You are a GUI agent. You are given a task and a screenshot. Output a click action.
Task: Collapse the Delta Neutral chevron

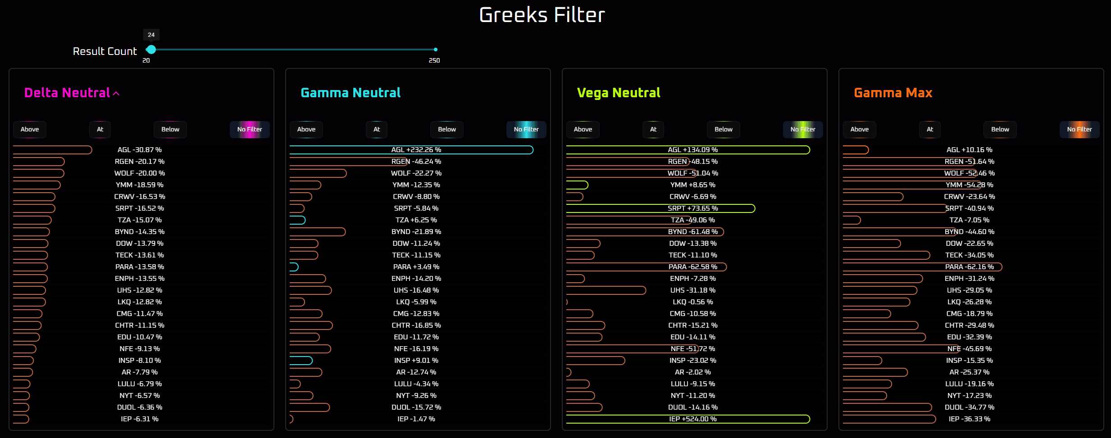116,94
